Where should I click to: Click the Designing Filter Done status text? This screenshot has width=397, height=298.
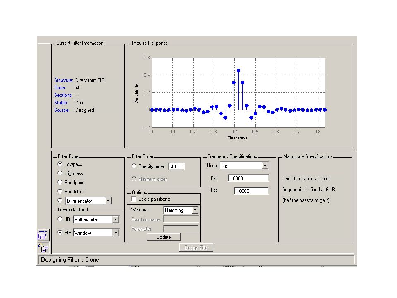[x=70, y=260]
